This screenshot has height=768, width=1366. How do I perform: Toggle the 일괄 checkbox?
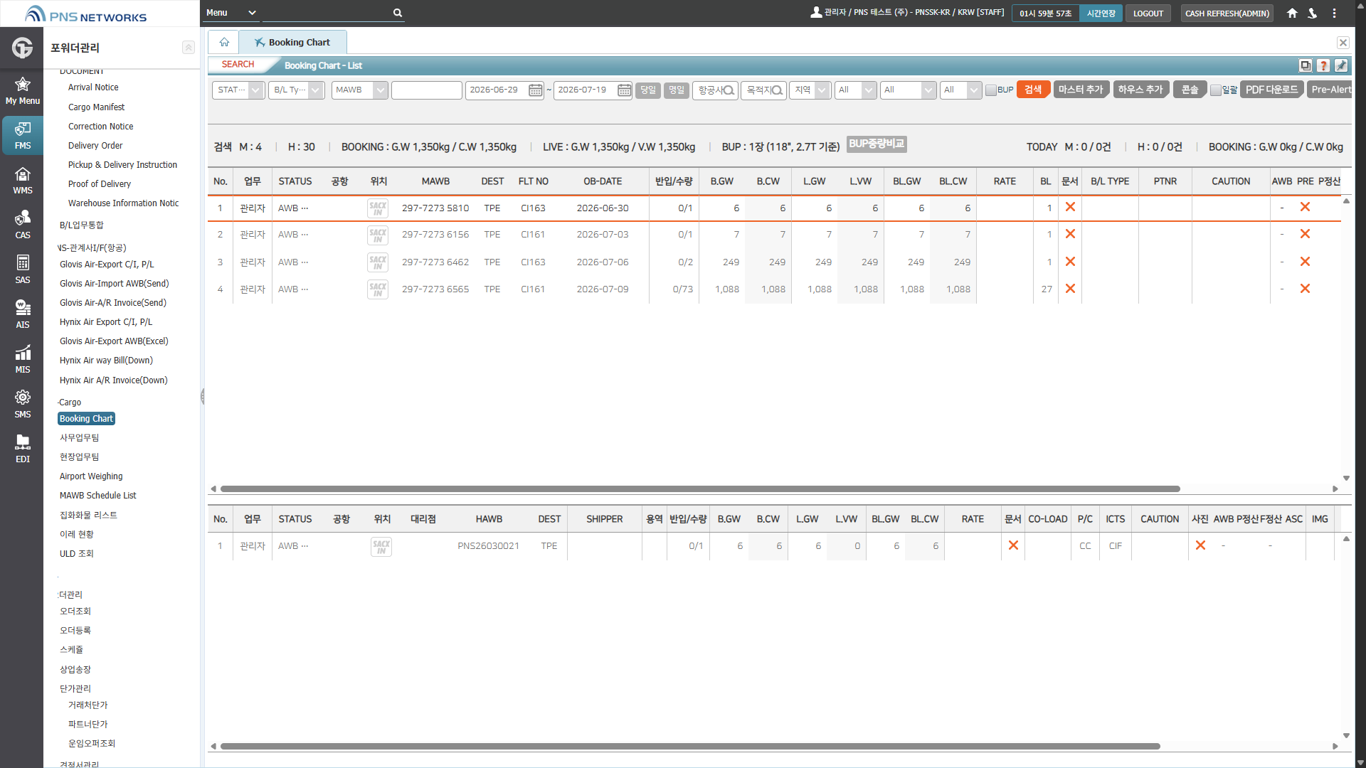(1216, 90)
